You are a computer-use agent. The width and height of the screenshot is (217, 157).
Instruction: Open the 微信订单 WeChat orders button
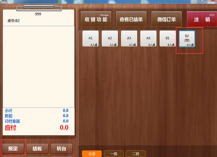pos(166,19)
